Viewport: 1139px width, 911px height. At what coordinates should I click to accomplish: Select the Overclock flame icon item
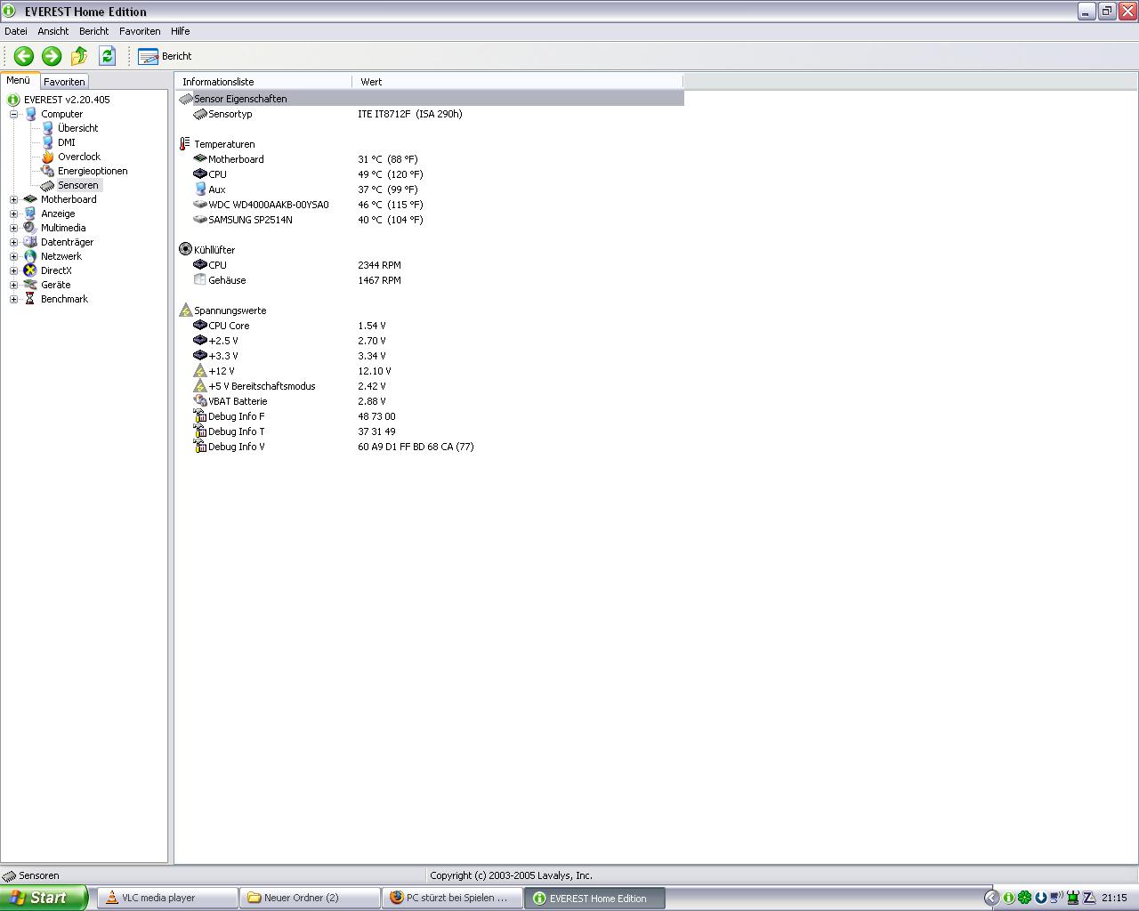point(48,157)
